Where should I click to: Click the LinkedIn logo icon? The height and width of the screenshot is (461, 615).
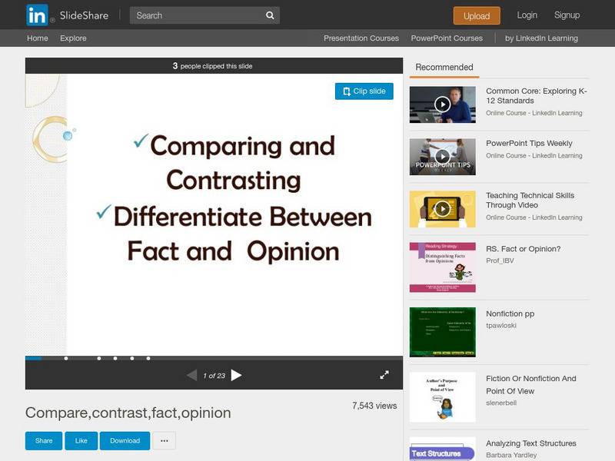(x=37, y=15)
